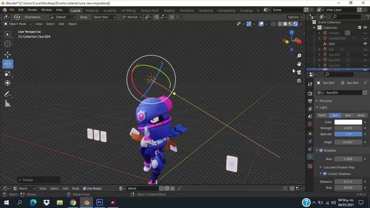Click the Blender logo menu icon
370x208 pixels.
click(5, 10)
